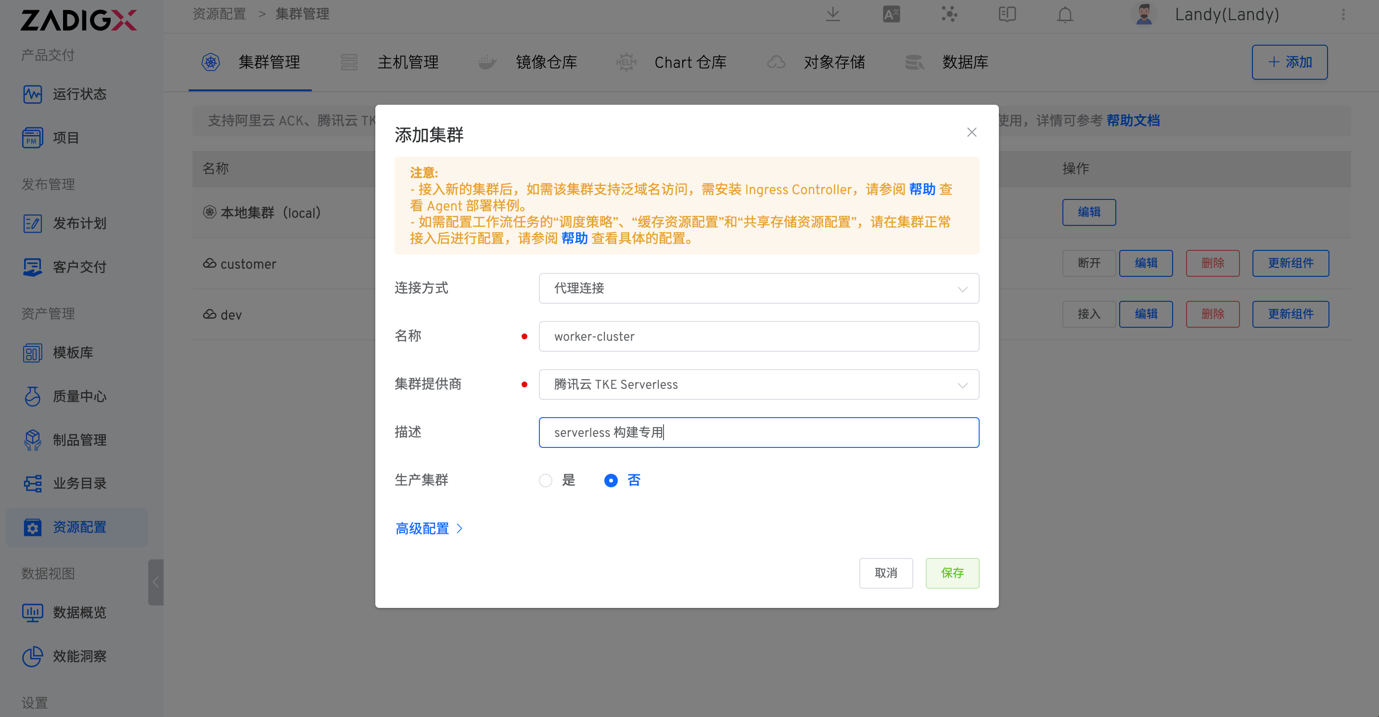Click the 主机管理 server icon
1379x717 pixels.
click(349, 62)
